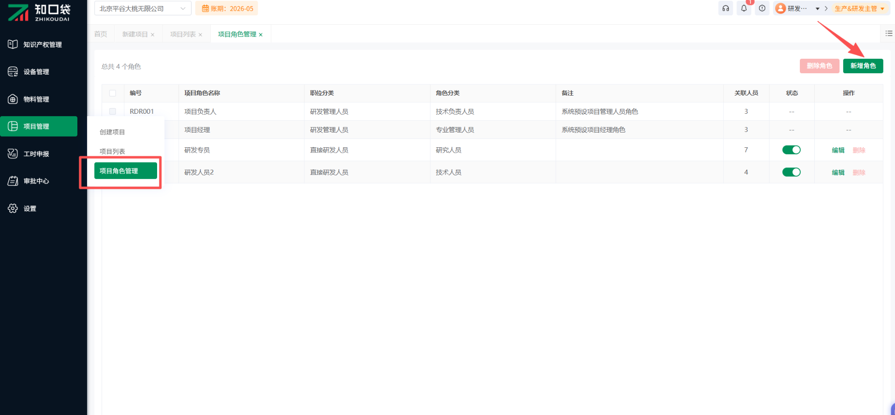Image resolution: width=895 pixels, height=415 pixels.
Task: Switch to the 首页 tab
Action: pos(101,34)
